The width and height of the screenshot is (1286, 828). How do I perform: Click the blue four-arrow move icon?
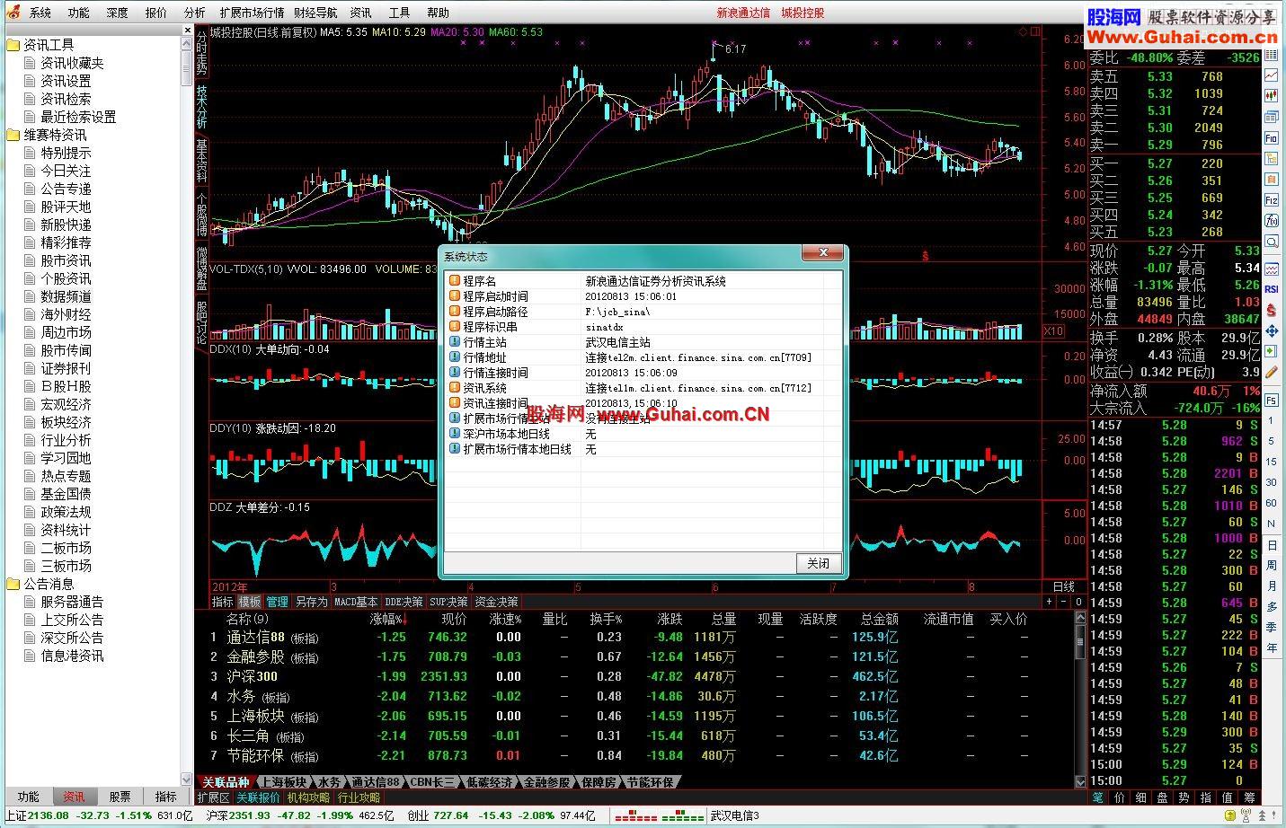(x=1272, y=330)
